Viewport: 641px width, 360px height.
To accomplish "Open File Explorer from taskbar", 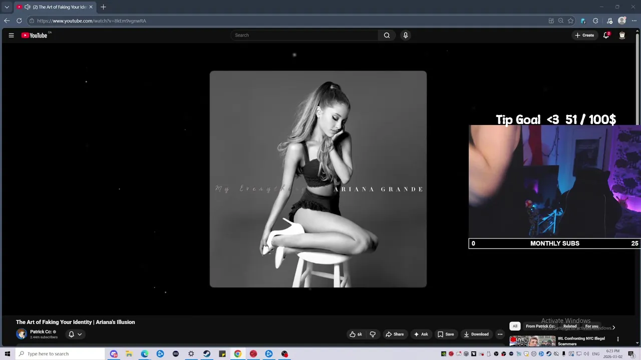I will (x=129, y=354).
